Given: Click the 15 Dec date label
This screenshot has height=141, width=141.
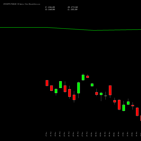Looking at the screenshot, I should [x=132, y=134].
